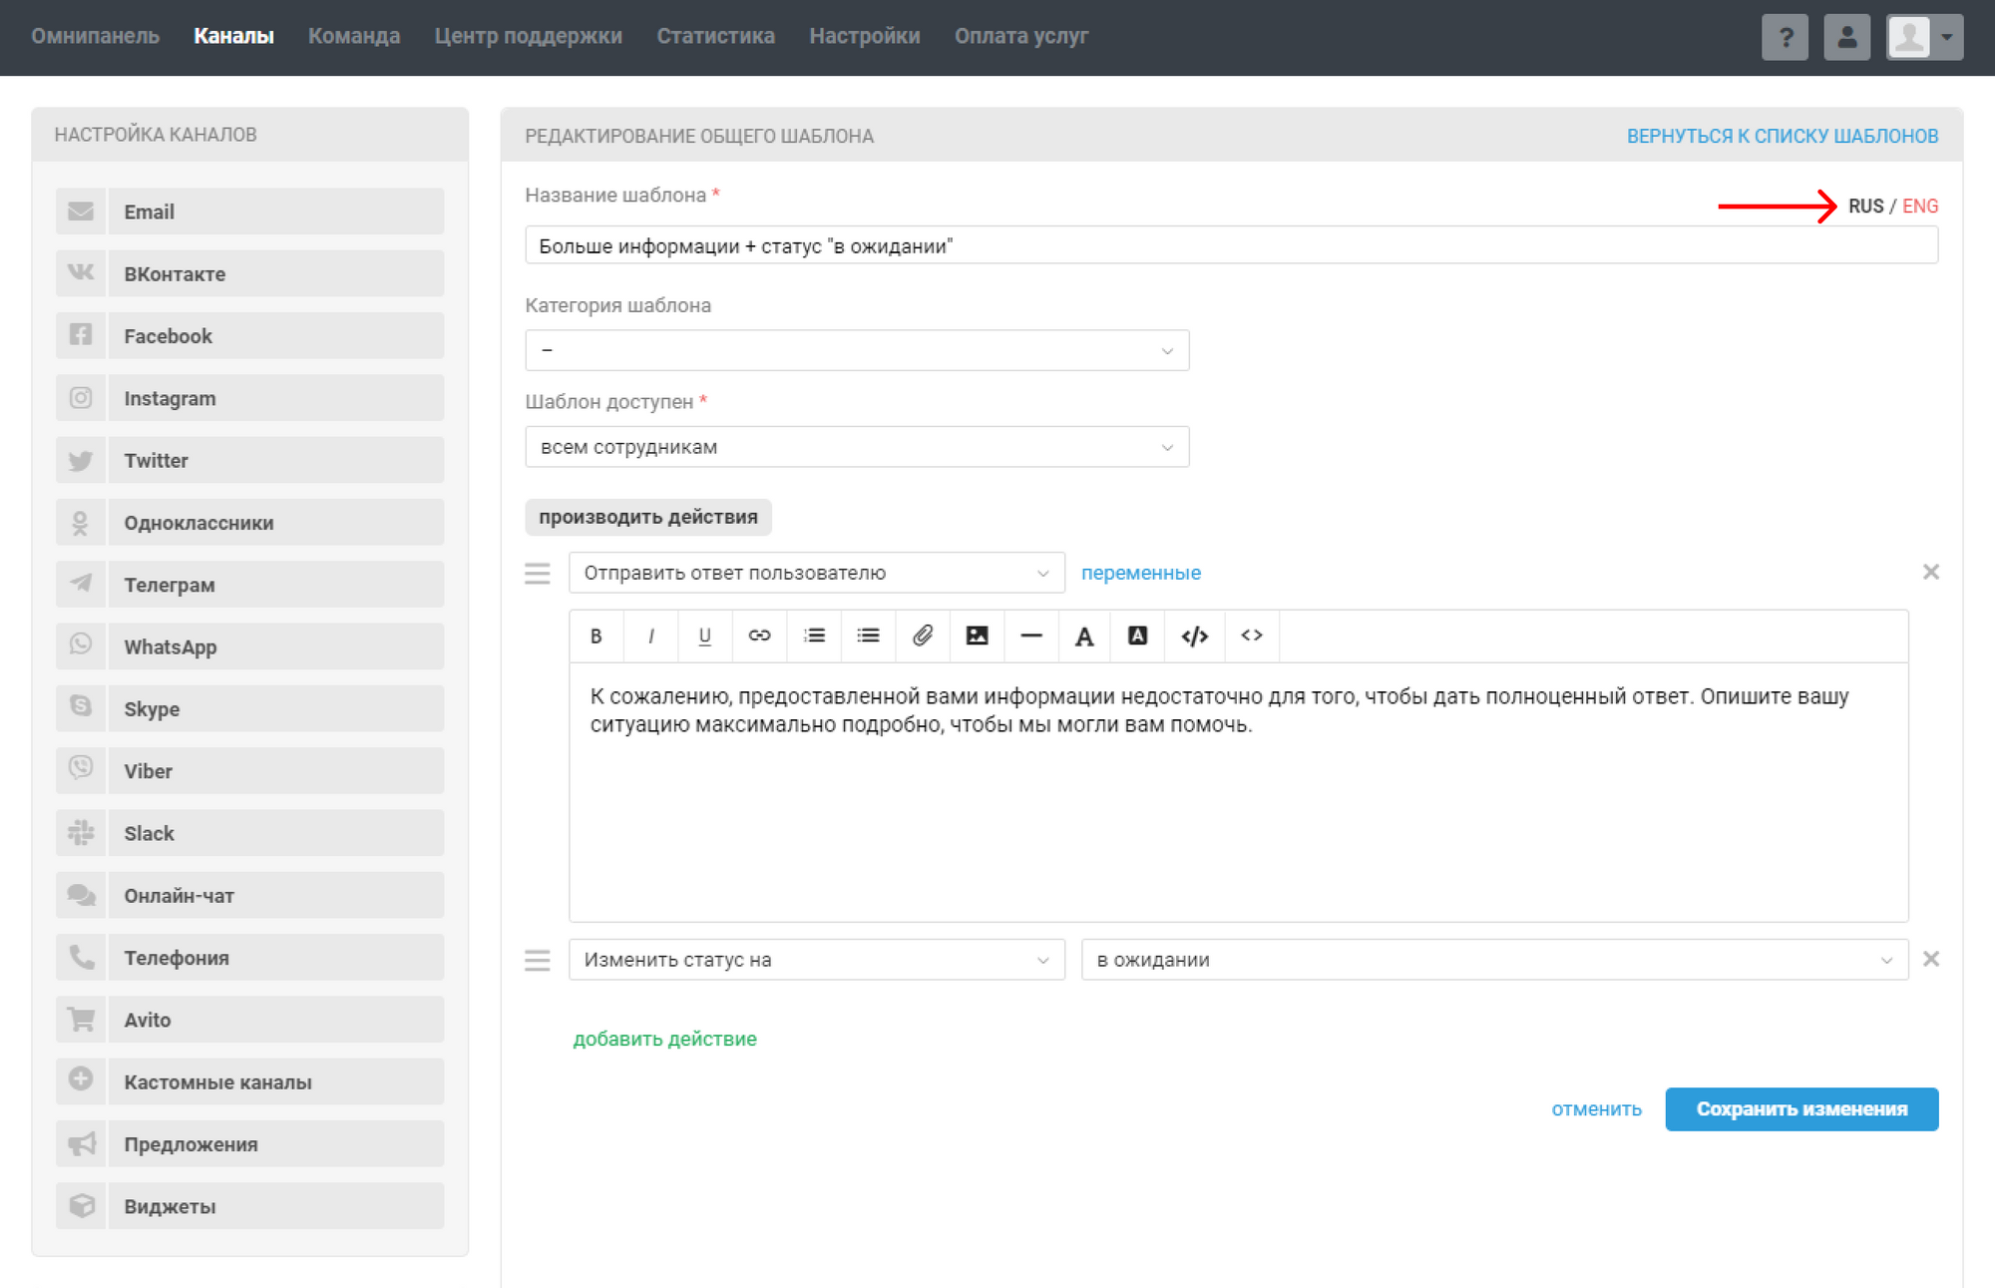Viewport: 1995px width, 1288px height.
Task: Open the Телефония channel settings
Action: tap(249, 958)
